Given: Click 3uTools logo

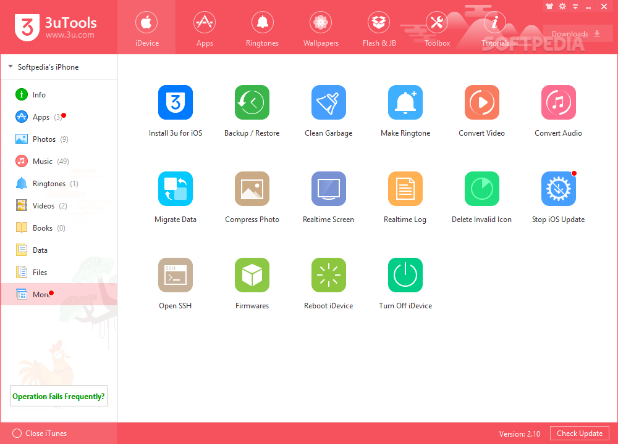Looking at the screenshot, I should click(27, 28).
